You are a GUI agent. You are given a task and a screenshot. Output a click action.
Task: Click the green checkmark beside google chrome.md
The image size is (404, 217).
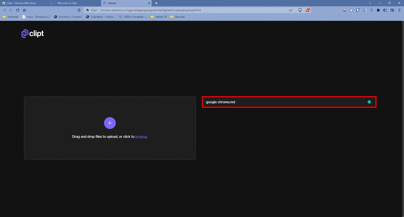pyautogui.click(x=369, y=102)
